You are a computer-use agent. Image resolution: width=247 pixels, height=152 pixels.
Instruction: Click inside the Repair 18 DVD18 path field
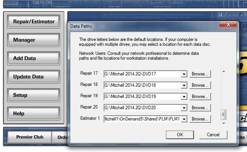coord(142,85)
